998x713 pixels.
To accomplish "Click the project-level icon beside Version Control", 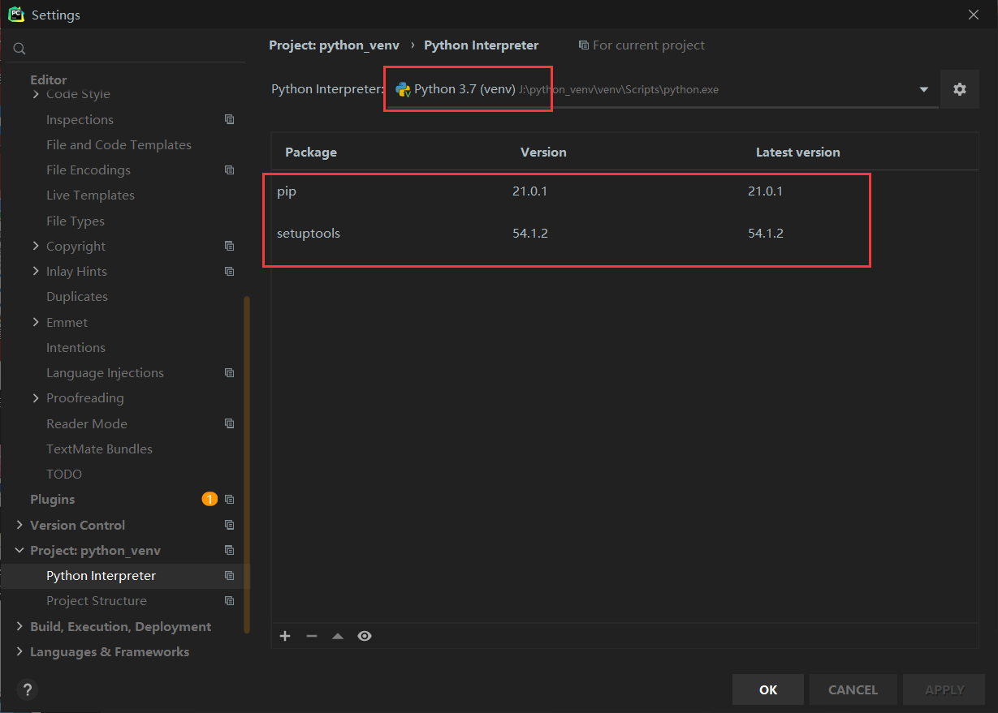I will pyautogui.click(x=230, y=525).
